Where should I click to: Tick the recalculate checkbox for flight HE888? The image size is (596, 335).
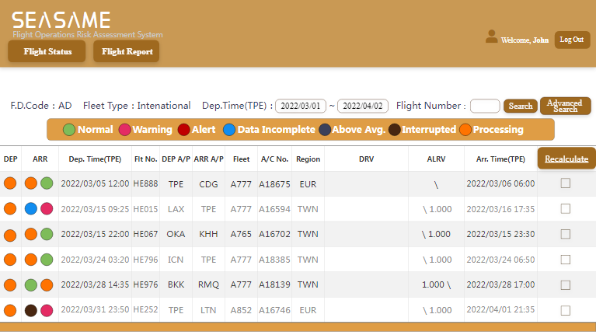click(566, 183)
